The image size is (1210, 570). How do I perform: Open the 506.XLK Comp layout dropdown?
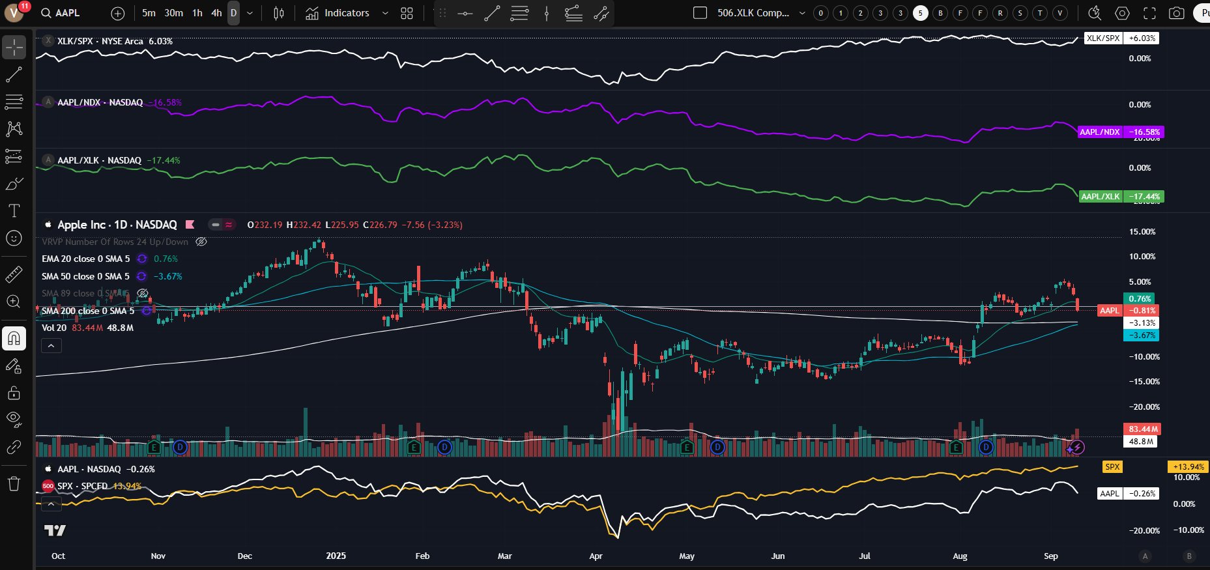pos(802,13)
